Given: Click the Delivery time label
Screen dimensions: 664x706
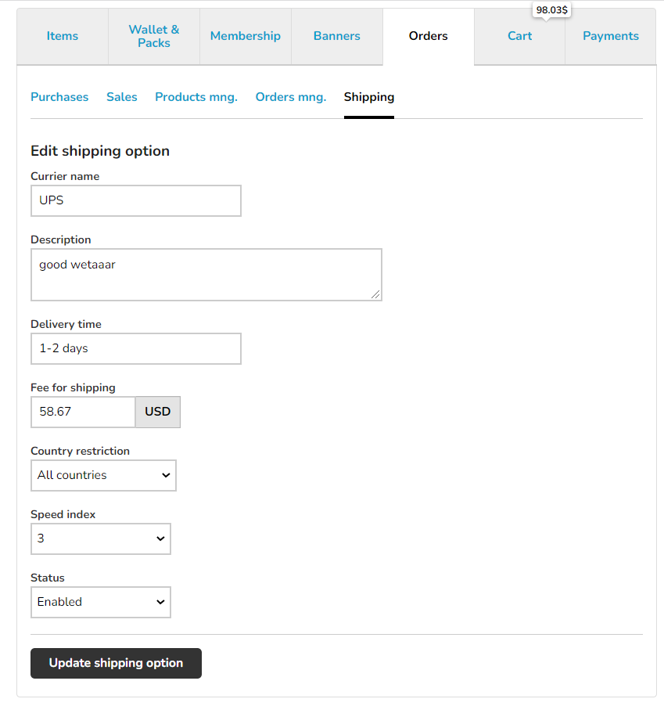Looking at the screenshot, I should (x=66, y=324).
